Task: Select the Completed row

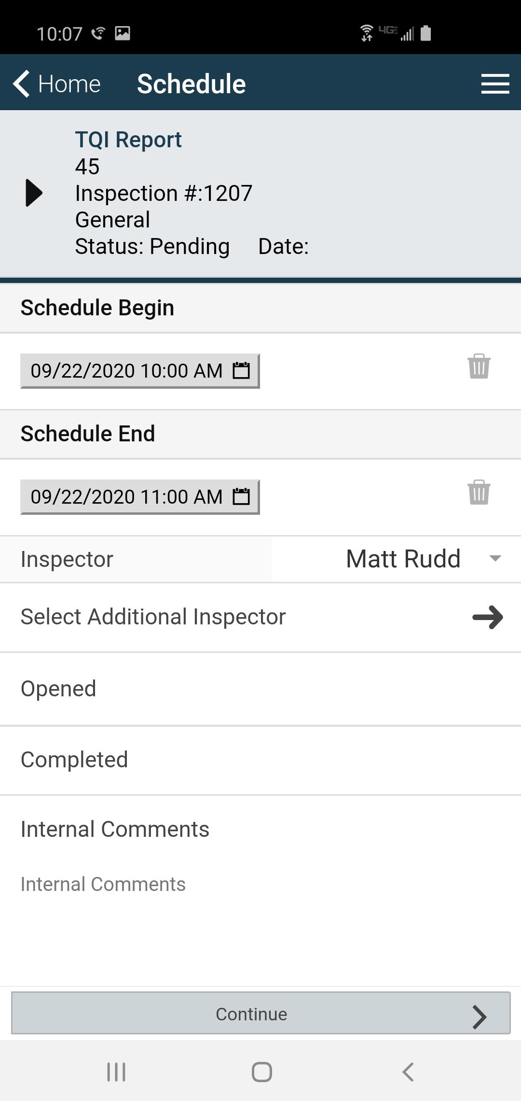Action: (x=260, y=760)
